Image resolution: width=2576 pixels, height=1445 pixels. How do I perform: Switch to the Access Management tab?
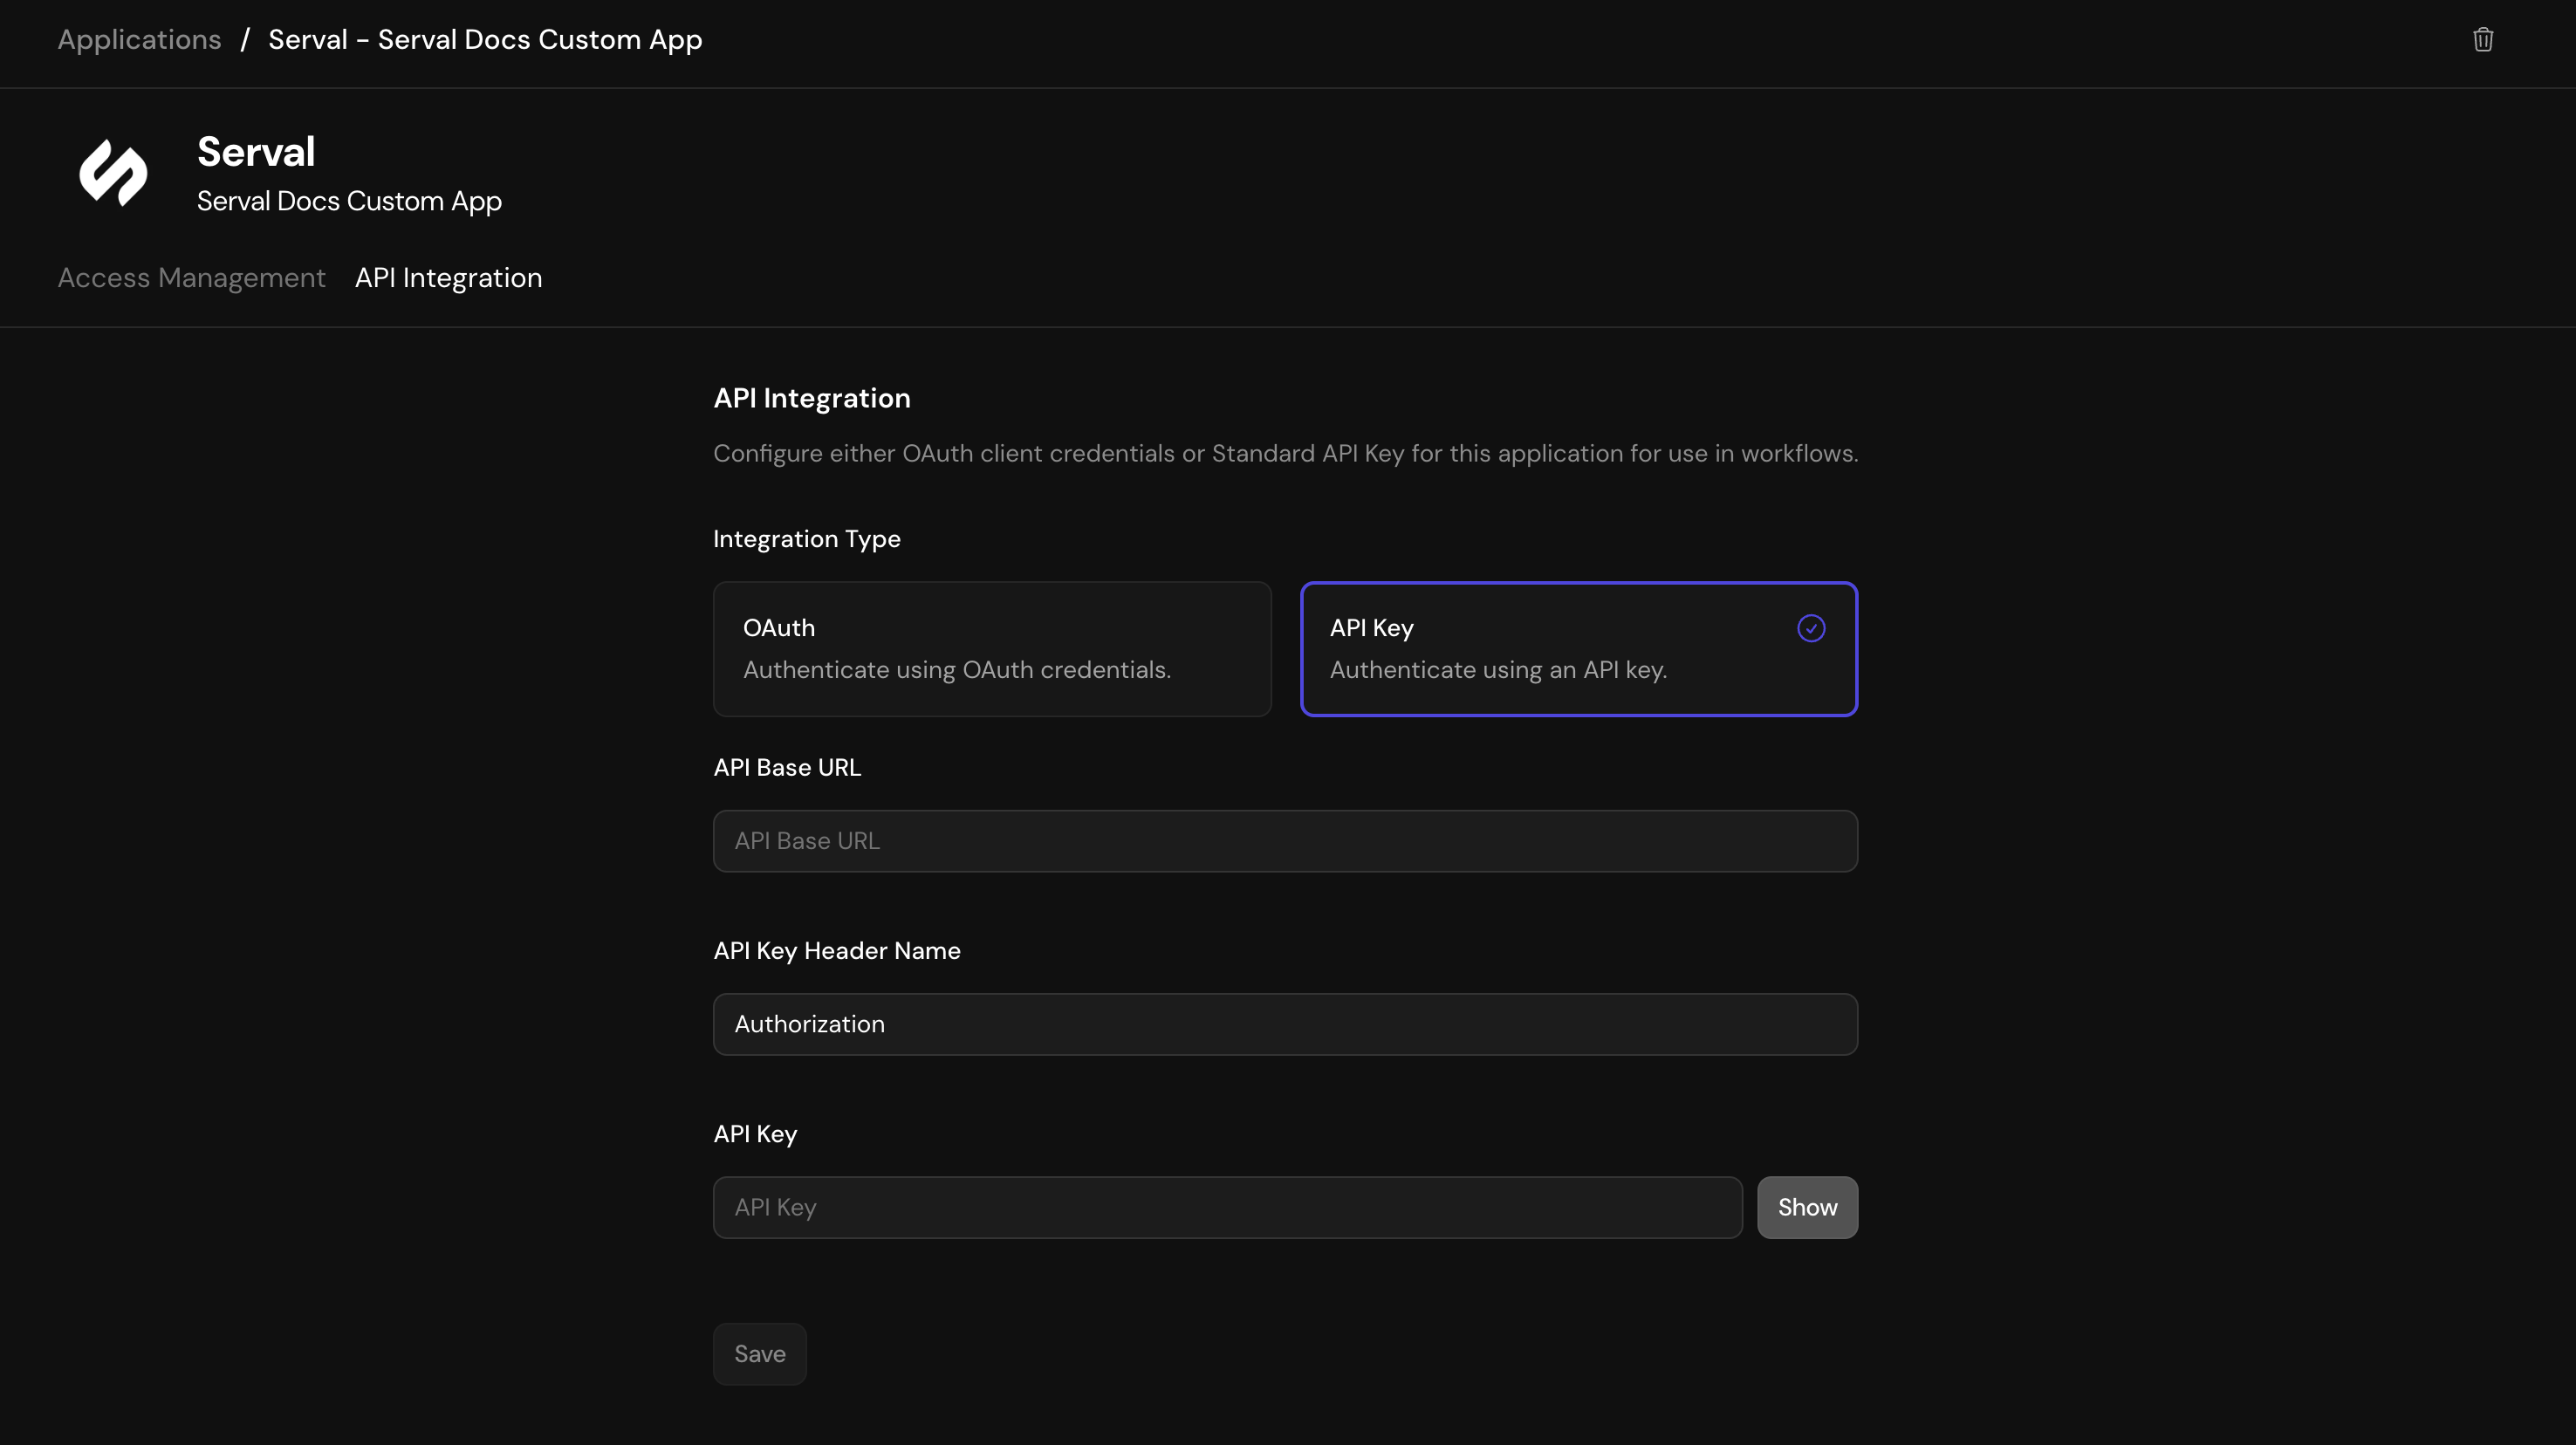(191, 278)
